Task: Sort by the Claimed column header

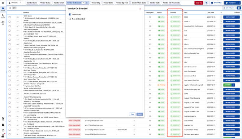Action: pyautogui.click(x=173, y=13)
